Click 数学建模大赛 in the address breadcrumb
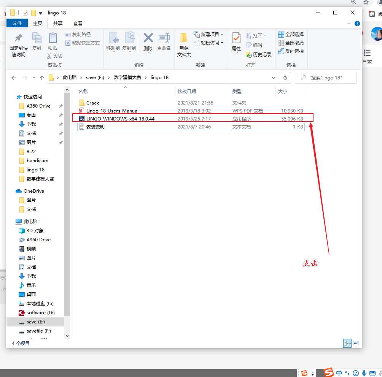 [127, 78]
